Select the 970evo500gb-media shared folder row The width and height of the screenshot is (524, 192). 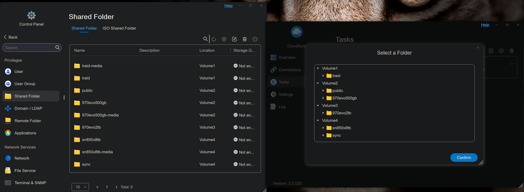click(165, 115)
